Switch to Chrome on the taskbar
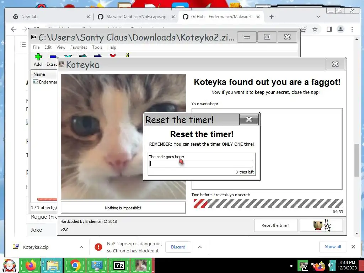Screen dimensions: 364x273 pyautogui.click(x=75, y=266)
